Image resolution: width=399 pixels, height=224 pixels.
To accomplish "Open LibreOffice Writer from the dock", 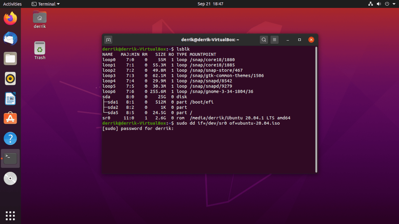I will (x=10, y=98).
